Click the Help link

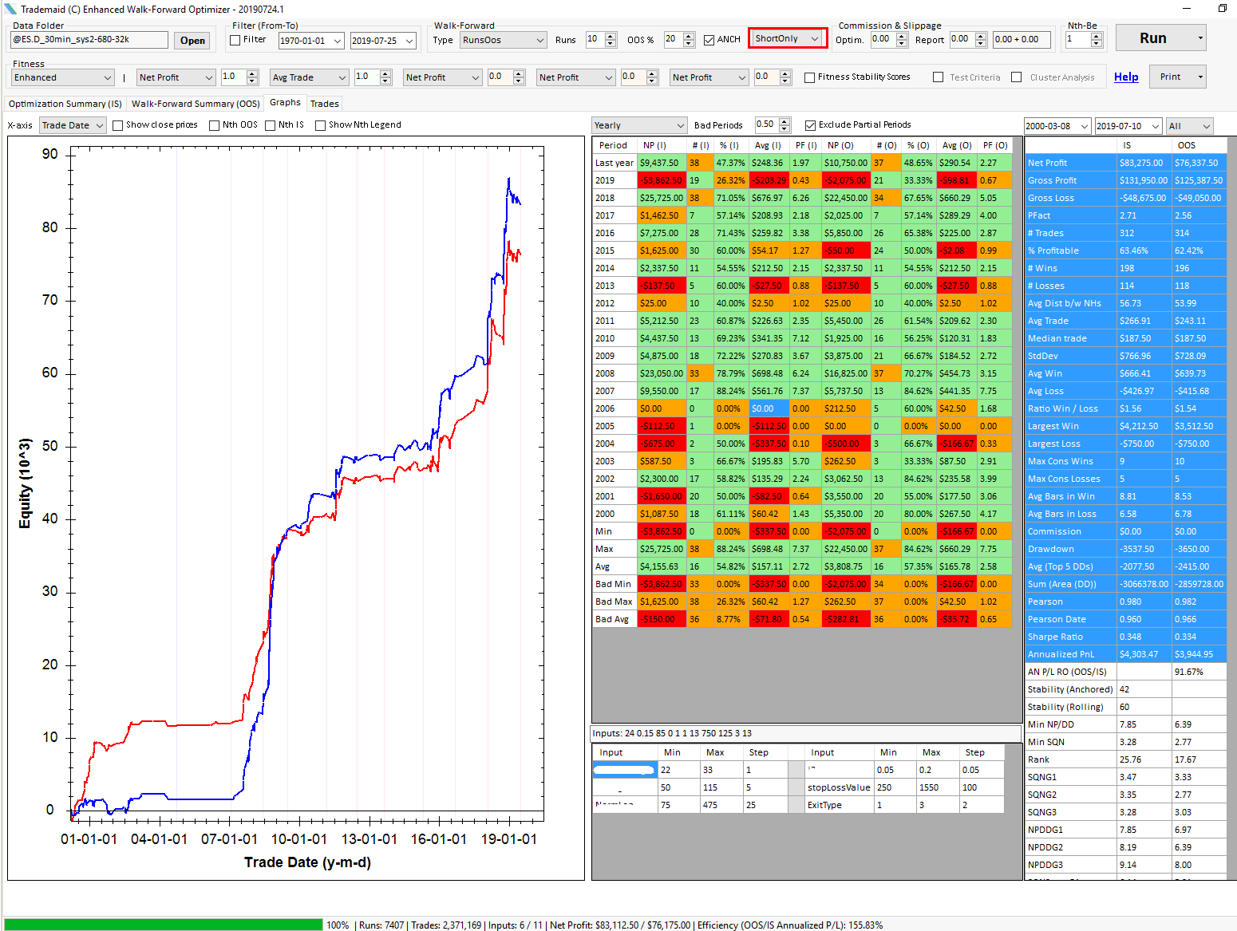click(1125, 77)
